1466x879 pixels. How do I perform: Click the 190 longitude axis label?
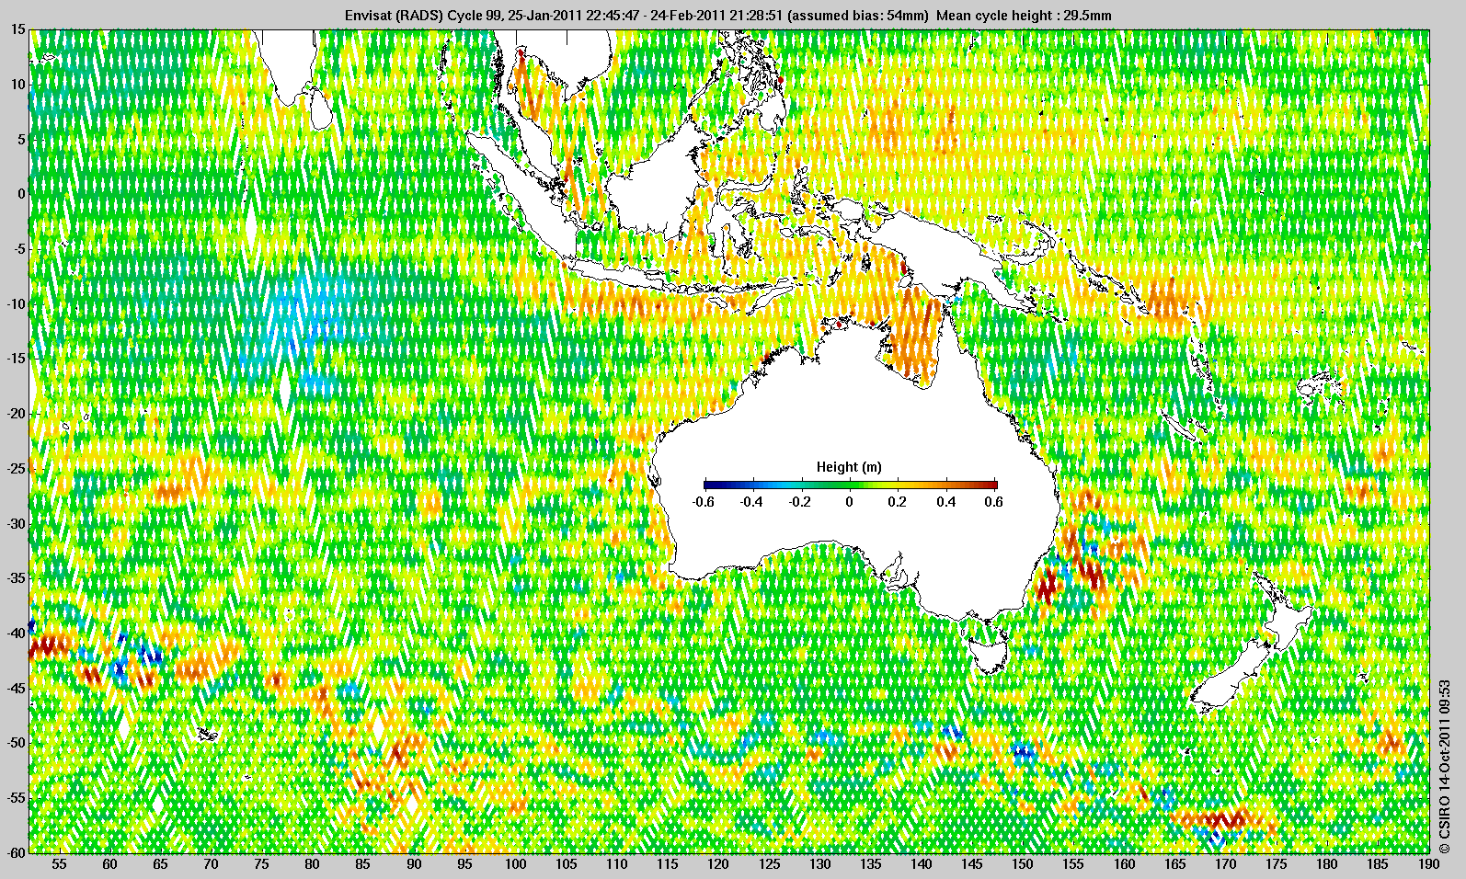(1427, 864)
